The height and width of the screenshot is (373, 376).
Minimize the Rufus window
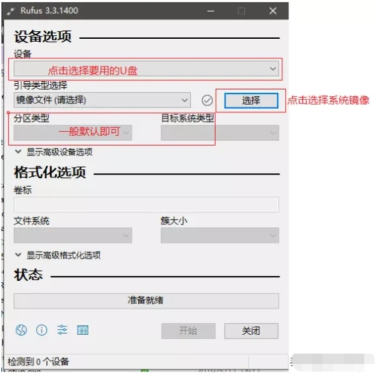[x=211, y=11]
